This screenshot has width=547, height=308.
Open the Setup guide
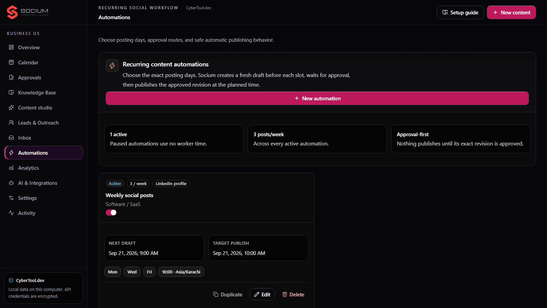point(460,12)
